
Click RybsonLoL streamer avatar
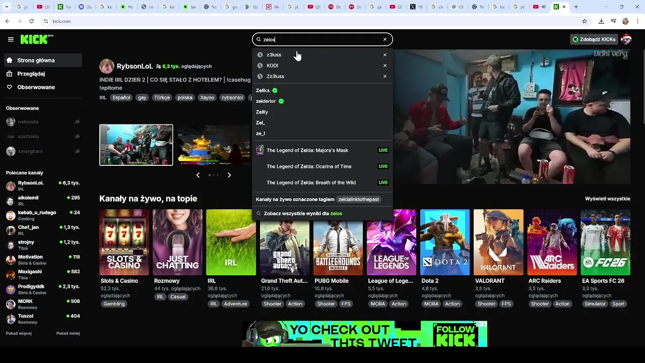(107, 66)
